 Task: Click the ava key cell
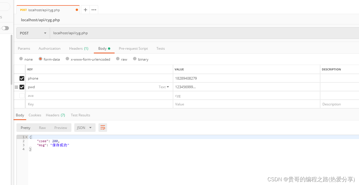coord(99,96)
